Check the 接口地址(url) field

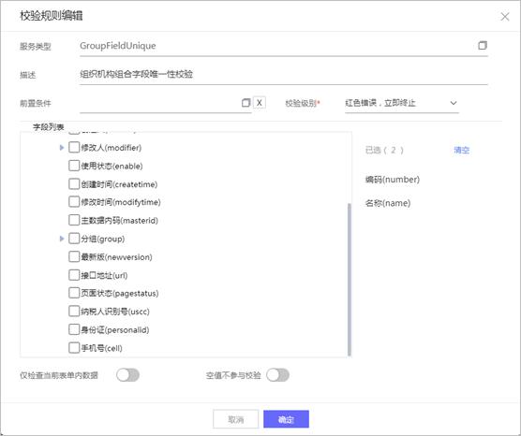click(74, 275)
